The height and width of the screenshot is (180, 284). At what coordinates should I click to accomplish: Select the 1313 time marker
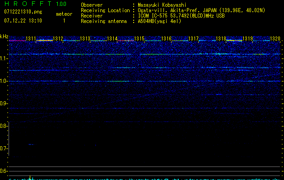[x=85, y=39]
